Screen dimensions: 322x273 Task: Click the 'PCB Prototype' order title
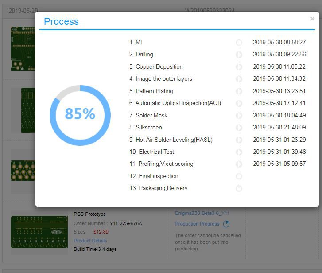pos(90,214)
